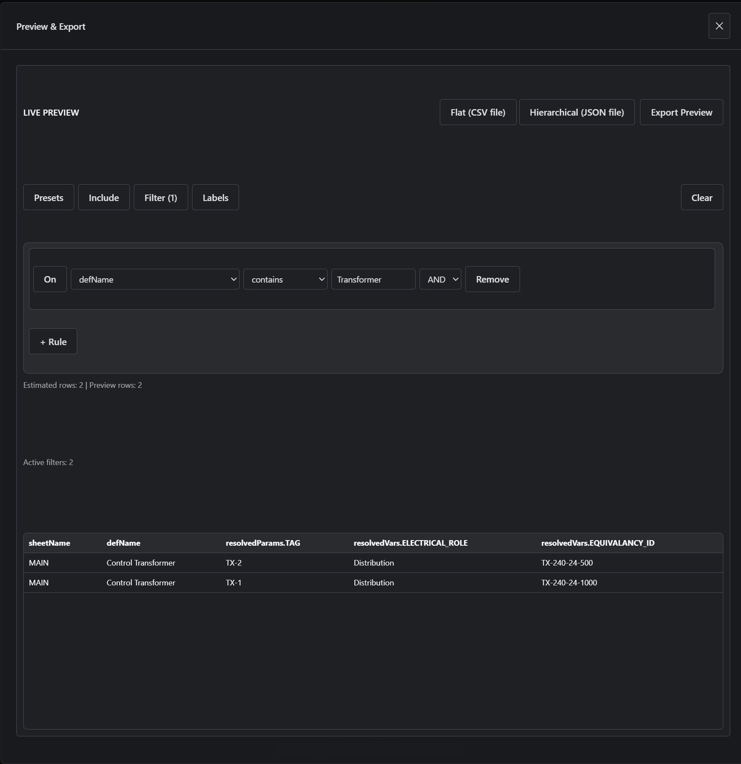
Task: Add a new filter with + Rule
Action: pyautogui.click(x=53, y=342)
